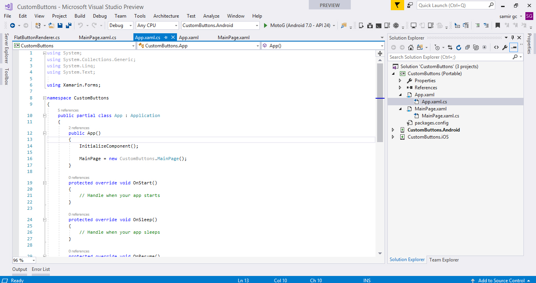536x283 pixels.
Task: Open Properties via the wrench icon
Action: (504, 47)
